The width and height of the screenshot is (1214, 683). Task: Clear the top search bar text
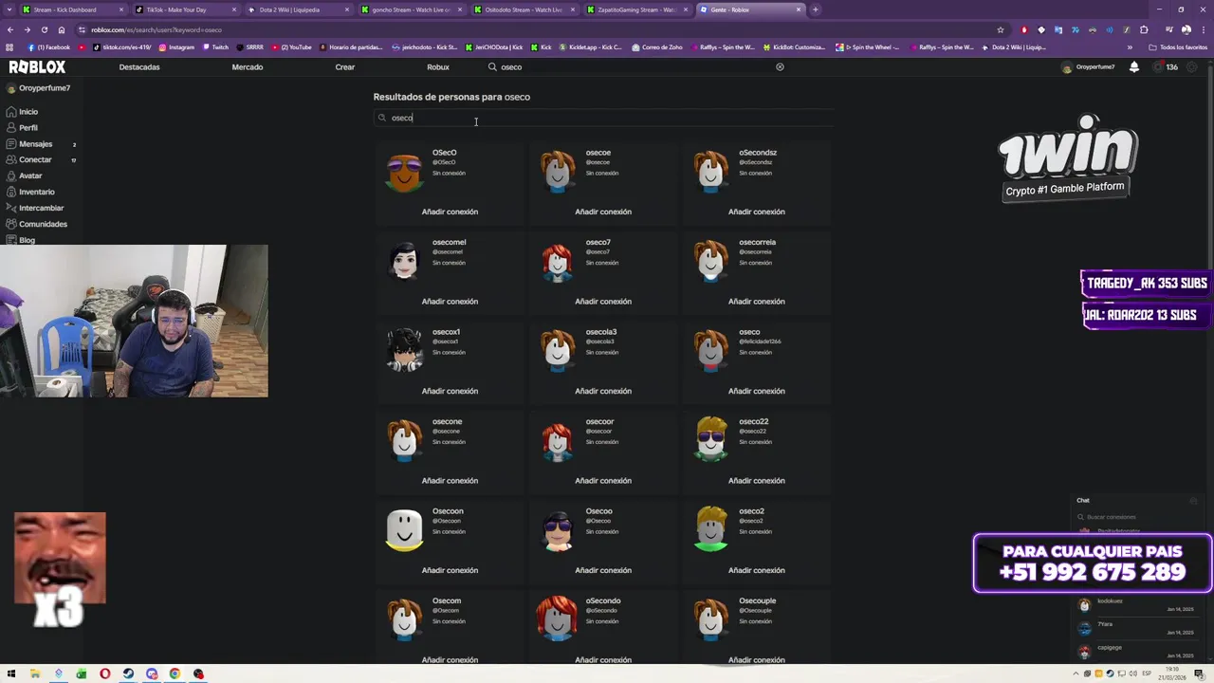780,67
